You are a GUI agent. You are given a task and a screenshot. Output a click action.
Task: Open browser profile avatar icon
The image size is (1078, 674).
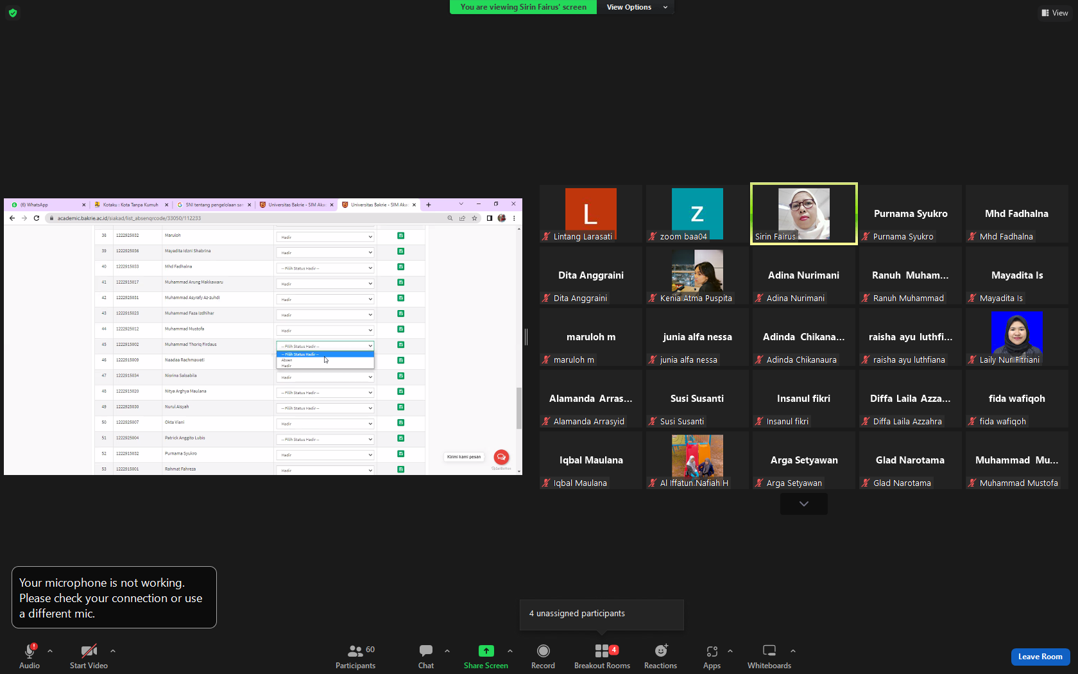click(502, 218)
